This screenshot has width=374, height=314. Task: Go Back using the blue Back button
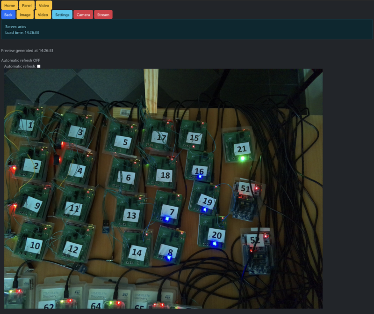pos(8,15)
